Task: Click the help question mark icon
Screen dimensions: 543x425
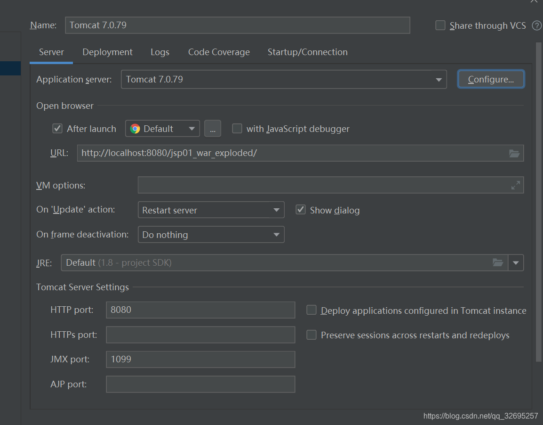Action: coord(536,25)
